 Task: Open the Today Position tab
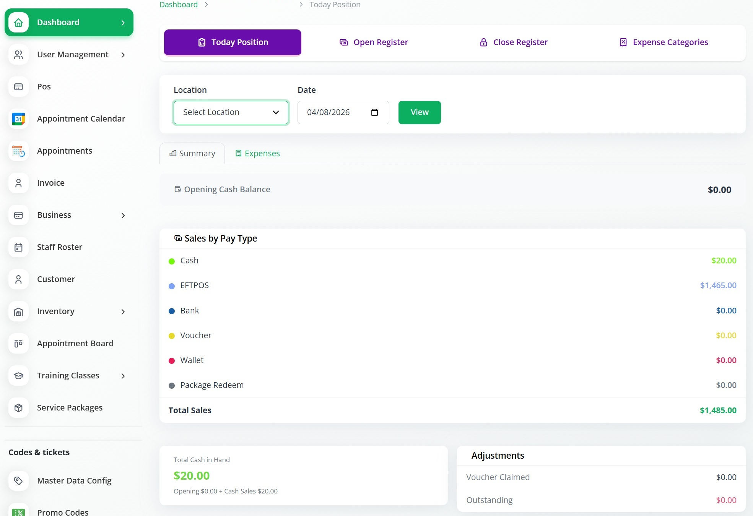(x=233, y=42)
